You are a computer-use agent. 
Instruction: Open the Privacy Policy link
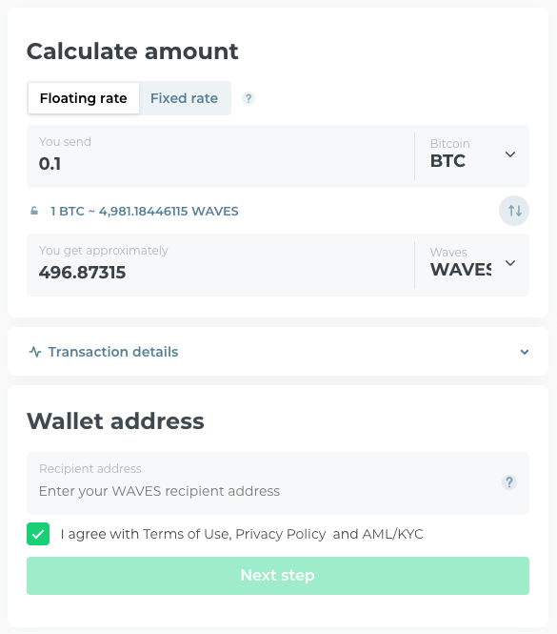coord(281,534)
